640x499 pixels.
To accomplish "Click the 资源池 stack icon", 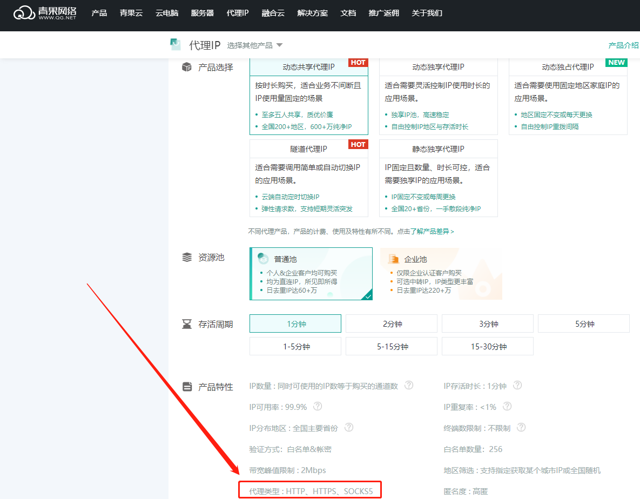I will (x=186, y=257).
